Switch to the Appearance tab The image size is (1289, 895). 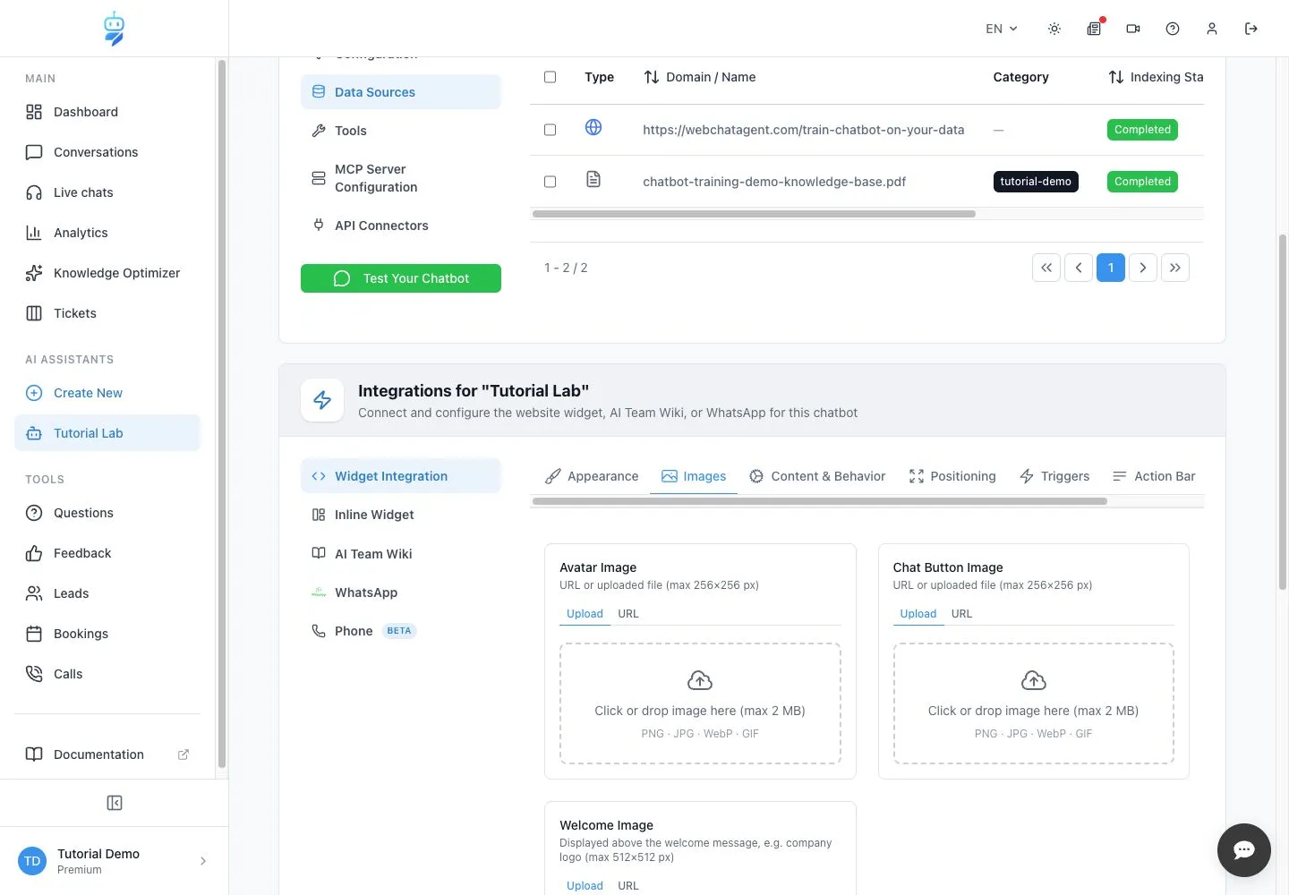[x=592, y=476]
